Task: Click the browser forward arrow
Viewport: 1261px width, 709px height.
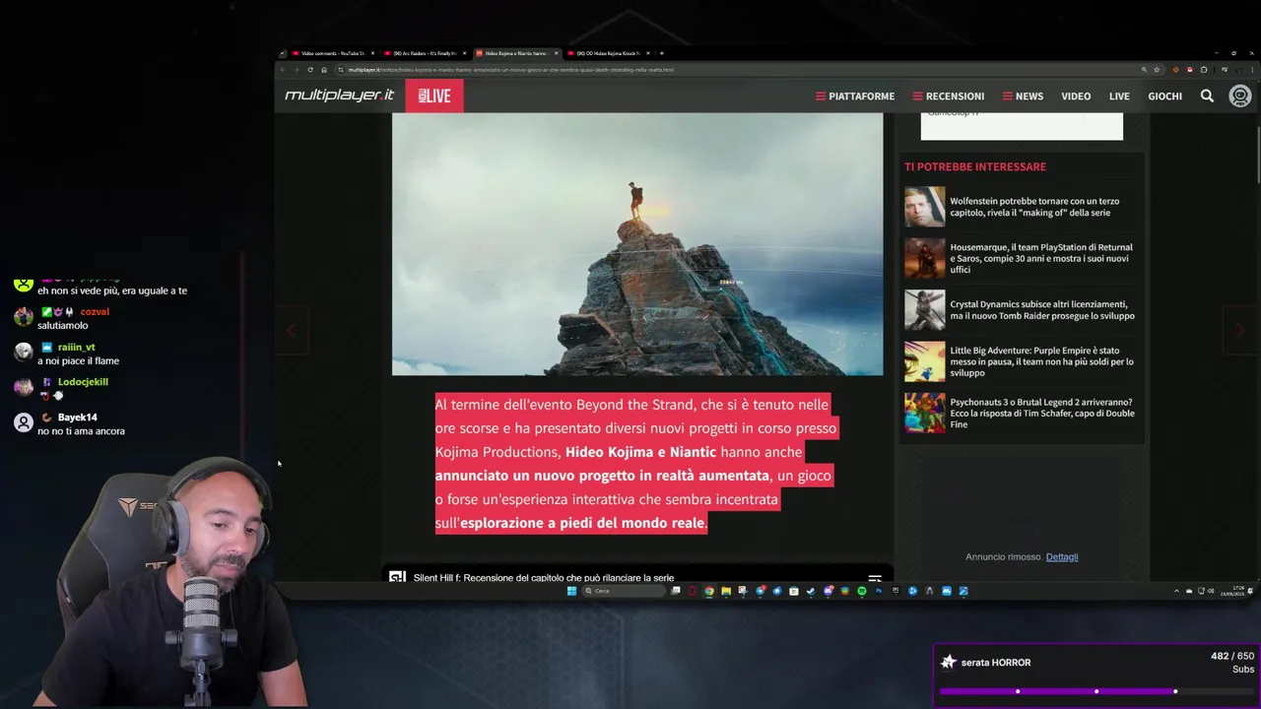Action: (x=296, y=70)
